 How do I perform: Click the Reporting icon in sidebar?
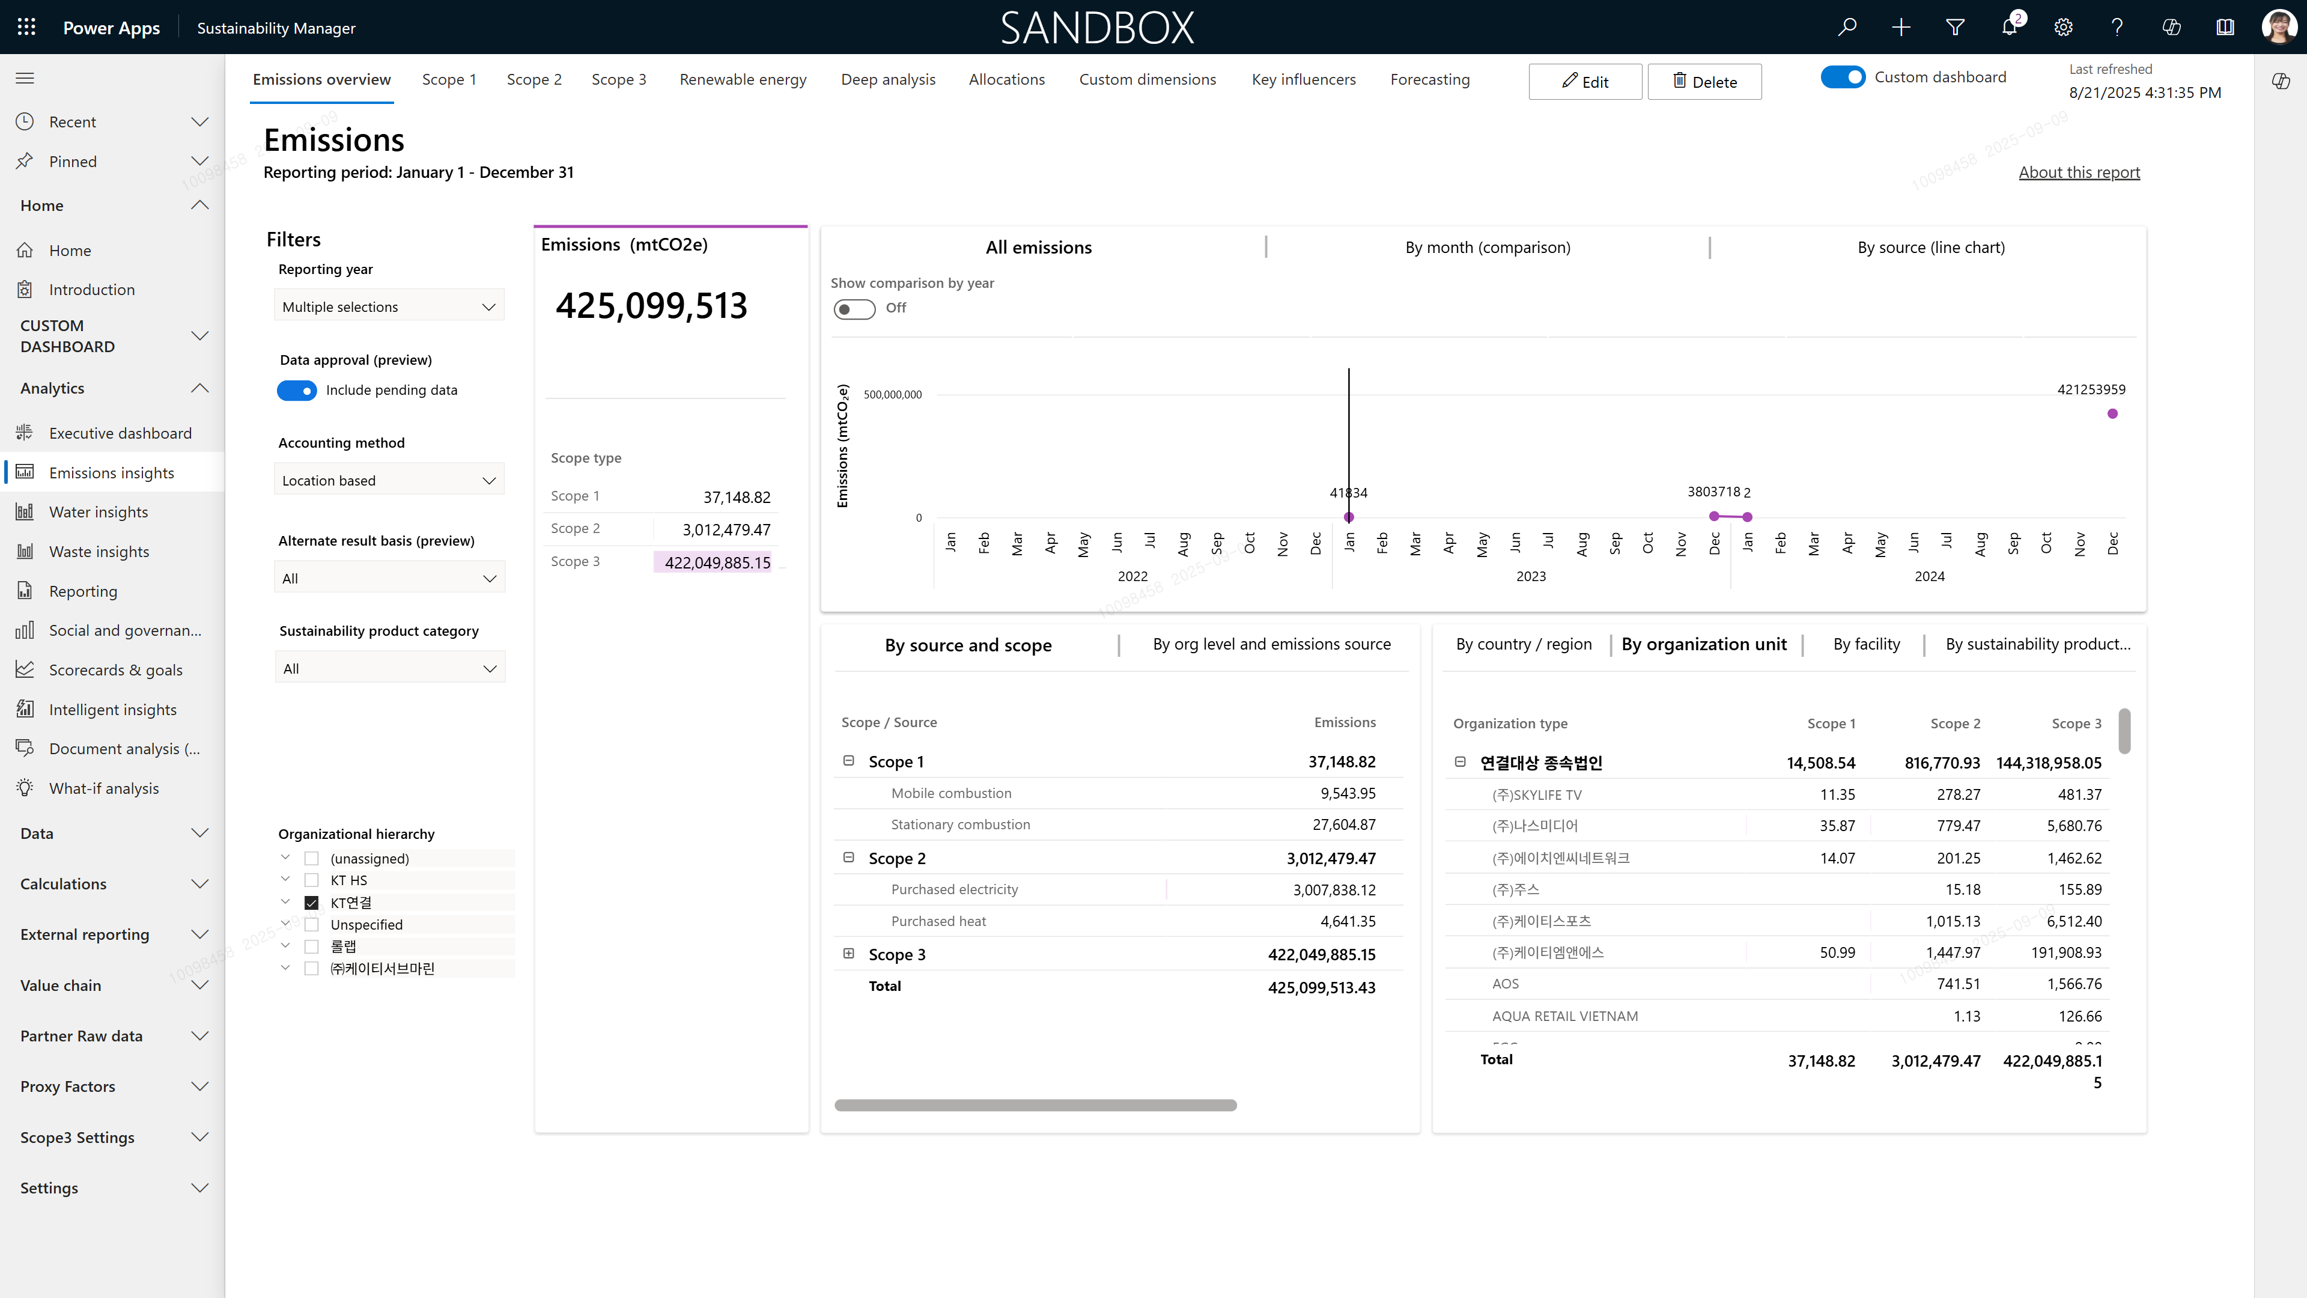click(x=25, y=590)
